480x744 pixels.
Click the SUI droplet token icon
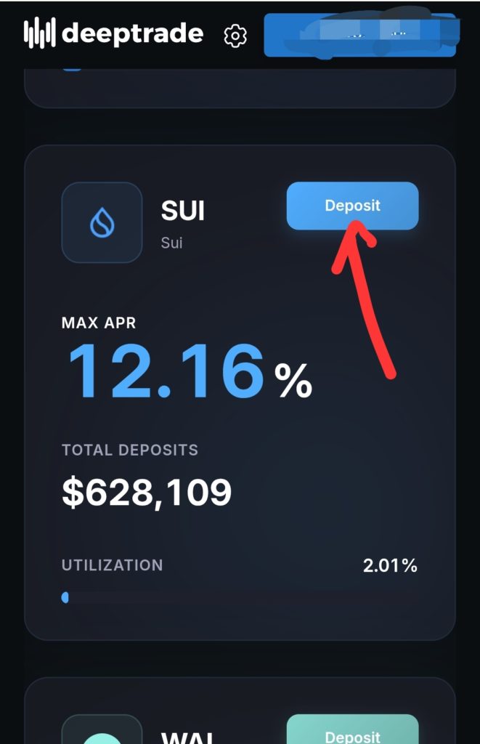click(102, 222)
